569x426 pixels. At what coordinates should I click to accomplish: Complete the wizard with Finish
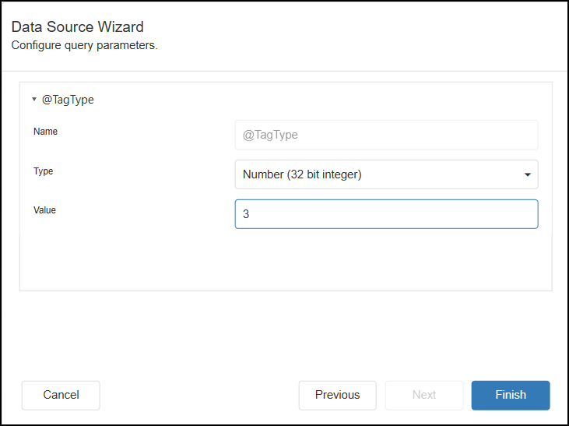click(511, 395)
